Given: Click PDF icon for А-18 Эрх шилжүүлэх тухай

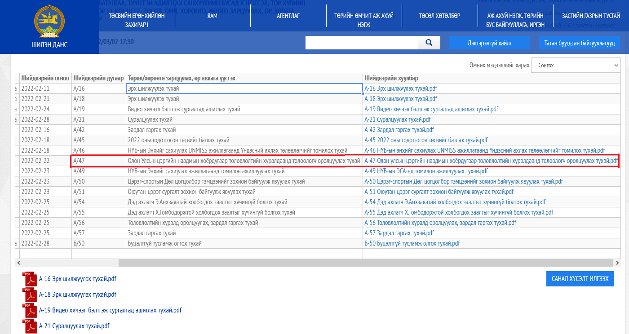Looking at the screenshot, I should [x=30, y=294].
